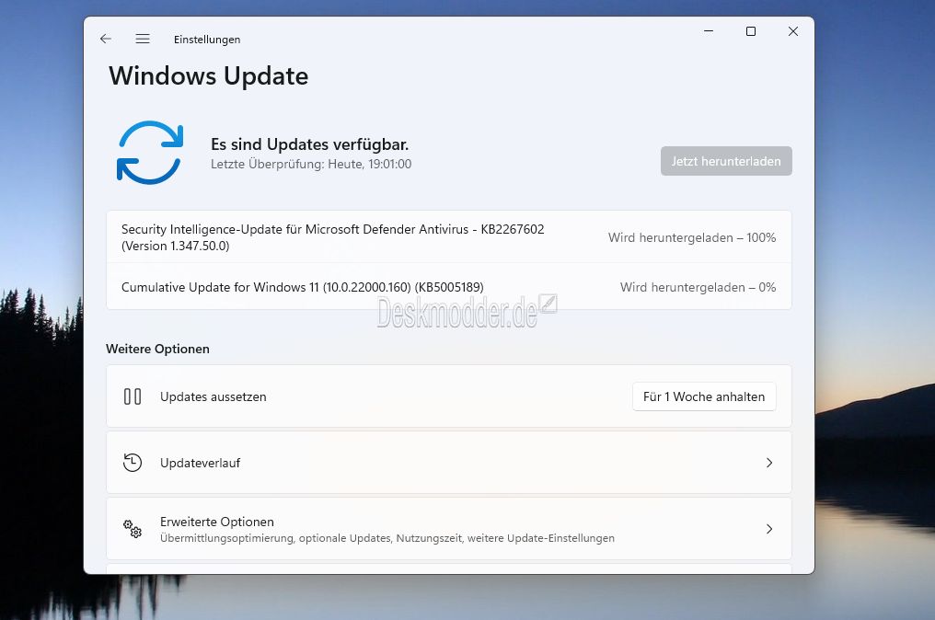This screenshot has height=620, width=935.
Task: Open the hamburger navigation menu
Action: (x=143, y=39)
